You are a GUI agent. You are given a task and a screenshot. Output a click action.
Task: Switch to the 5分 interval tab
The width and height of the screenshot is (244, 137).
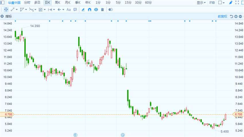tap(118, 3)
